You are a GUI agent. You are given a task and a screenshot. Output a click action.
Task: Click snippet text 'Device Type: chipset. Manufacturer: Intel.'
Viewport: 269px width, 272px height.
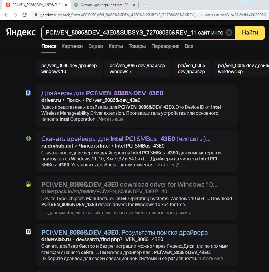click(x=84, y=198)
